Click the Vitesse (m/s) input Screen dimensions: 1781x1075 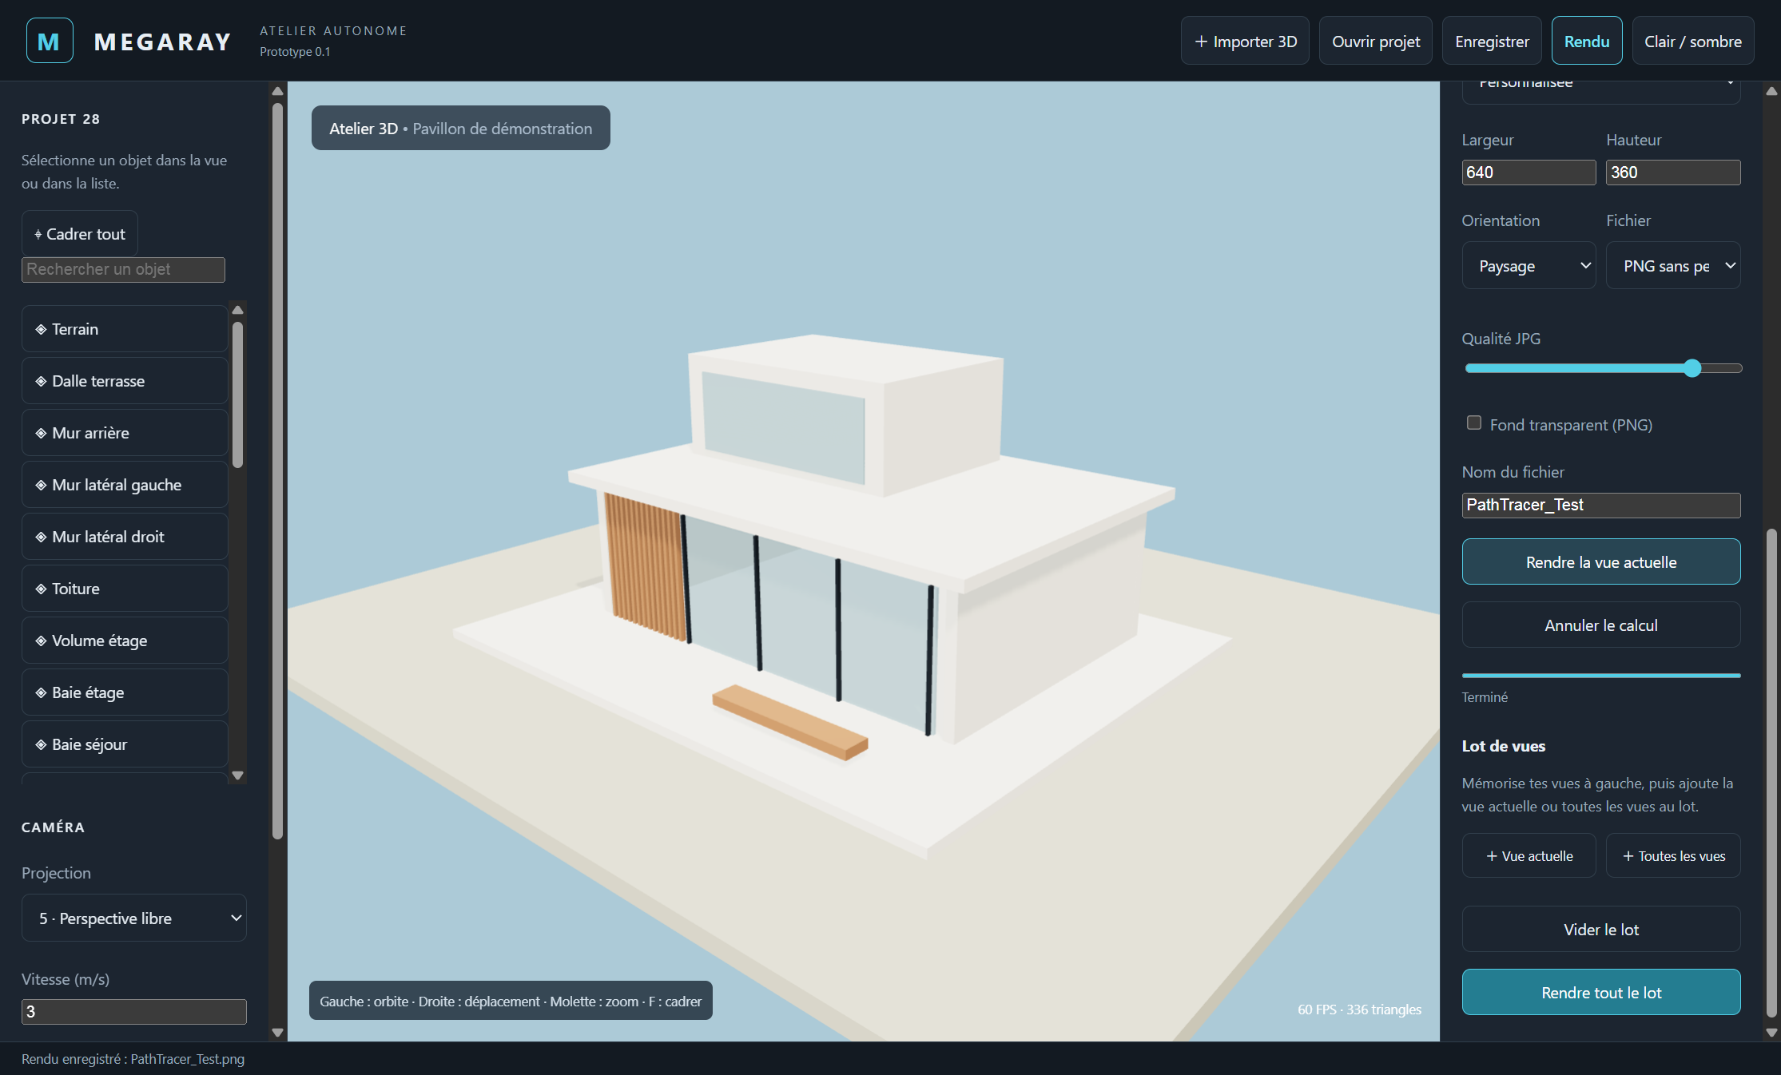[x=133, y=1011]
